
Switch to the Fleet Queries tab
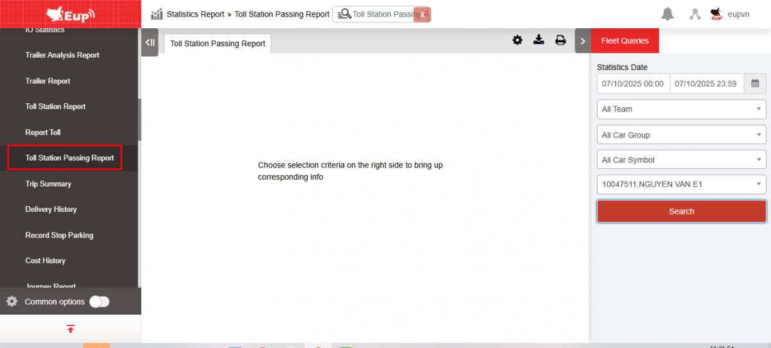coord(625,41)
